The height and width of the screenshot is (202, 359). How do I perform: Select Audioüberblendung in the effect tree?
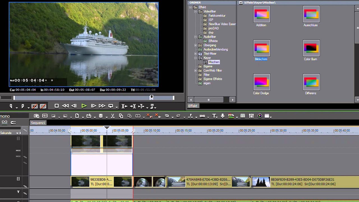coord(216,49)
